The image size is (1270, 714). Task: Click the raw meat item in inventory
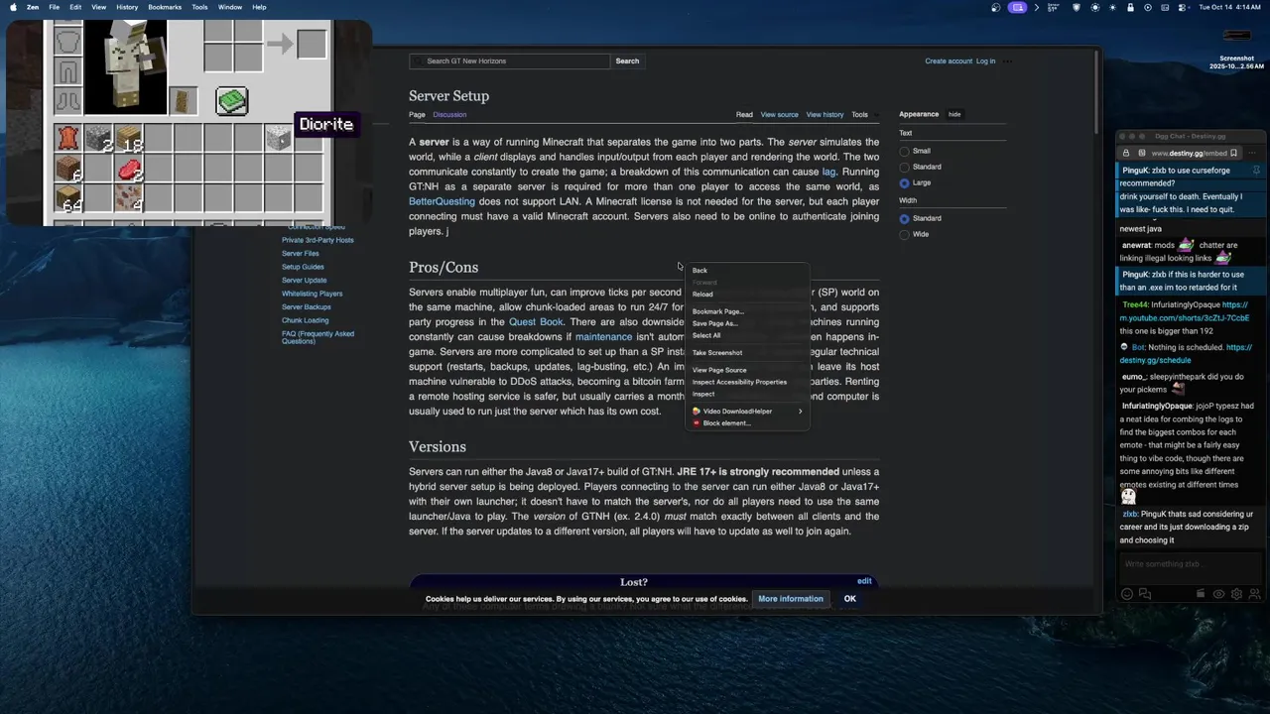click(128, 170)
